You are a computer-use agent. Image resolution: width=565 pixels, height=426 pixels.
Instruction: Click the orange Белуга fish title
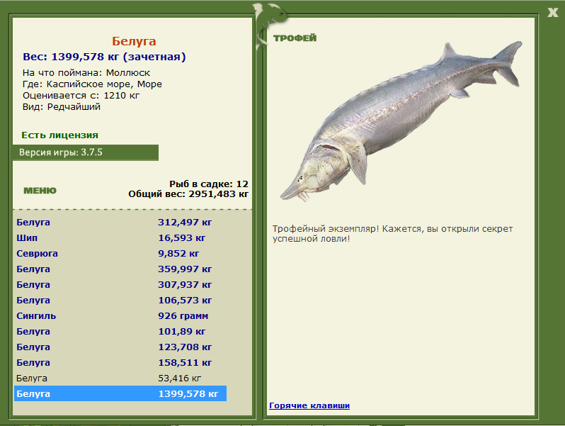pos(134,41)
